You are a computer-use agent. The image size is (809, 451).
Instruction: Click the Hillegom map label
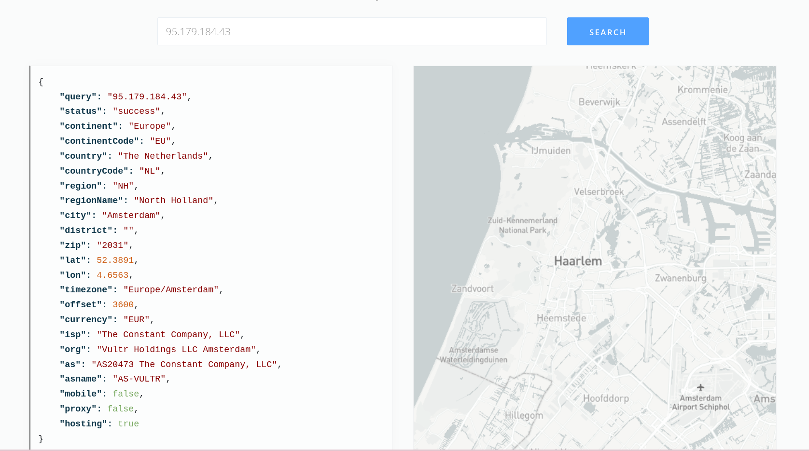coord(524,415)
